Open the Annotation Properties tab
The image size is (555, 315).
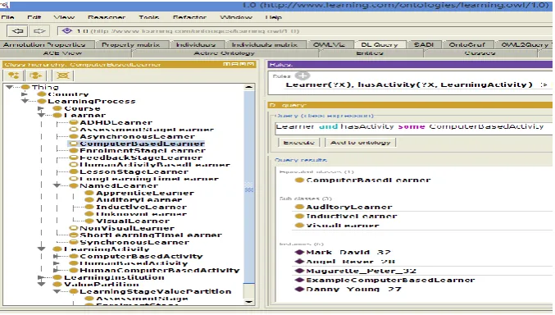(x=44, y=44)
